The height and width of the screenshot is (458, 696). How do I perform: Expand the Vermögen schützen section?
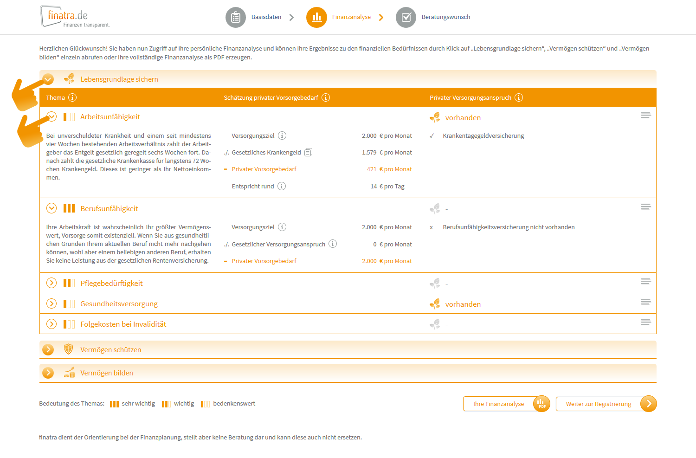pyautogui.click(x=48, y=349)
